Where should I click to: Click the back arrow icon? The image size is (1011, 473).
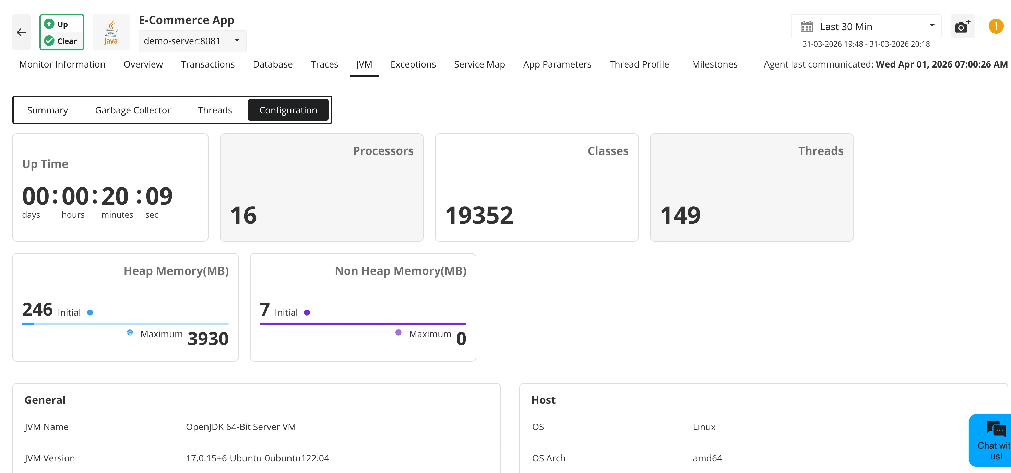[x=21, y=32]
